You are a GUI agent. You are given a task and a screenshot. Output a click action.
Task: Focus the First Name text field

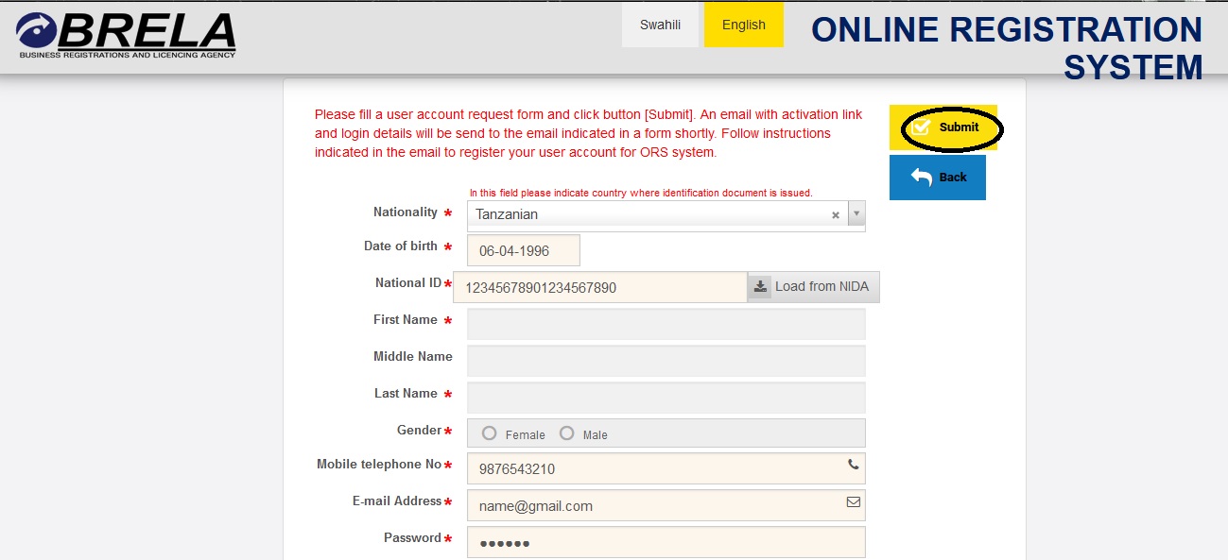tap(666, 324)
